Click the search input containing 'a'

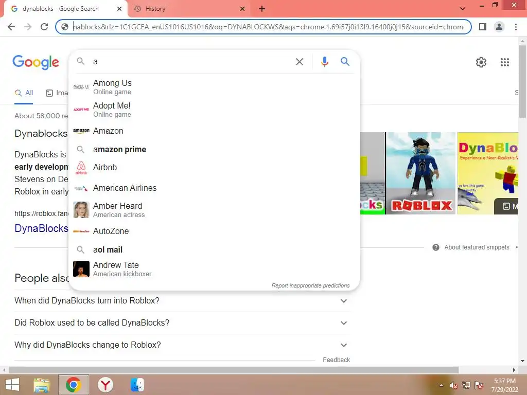[191, 62]
